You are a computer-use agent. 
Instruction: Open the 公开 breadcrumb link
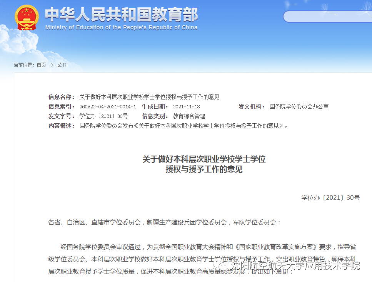(x=62, y=65)
